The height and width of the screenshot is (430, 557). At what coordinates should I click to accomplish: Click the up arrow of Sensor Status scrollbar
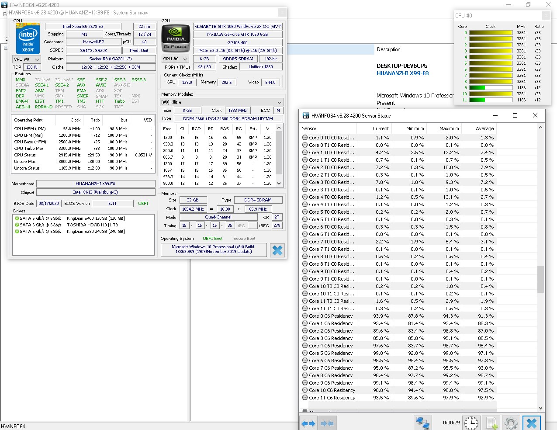coord(540,128)
